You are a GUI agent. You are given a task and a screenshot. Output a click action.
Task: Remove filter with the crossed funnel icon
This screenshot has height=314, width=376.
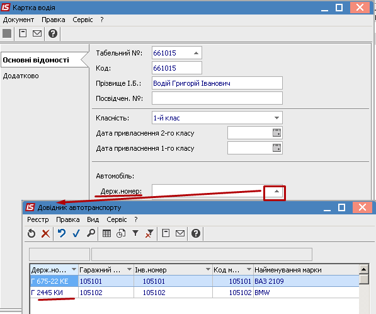149,233
